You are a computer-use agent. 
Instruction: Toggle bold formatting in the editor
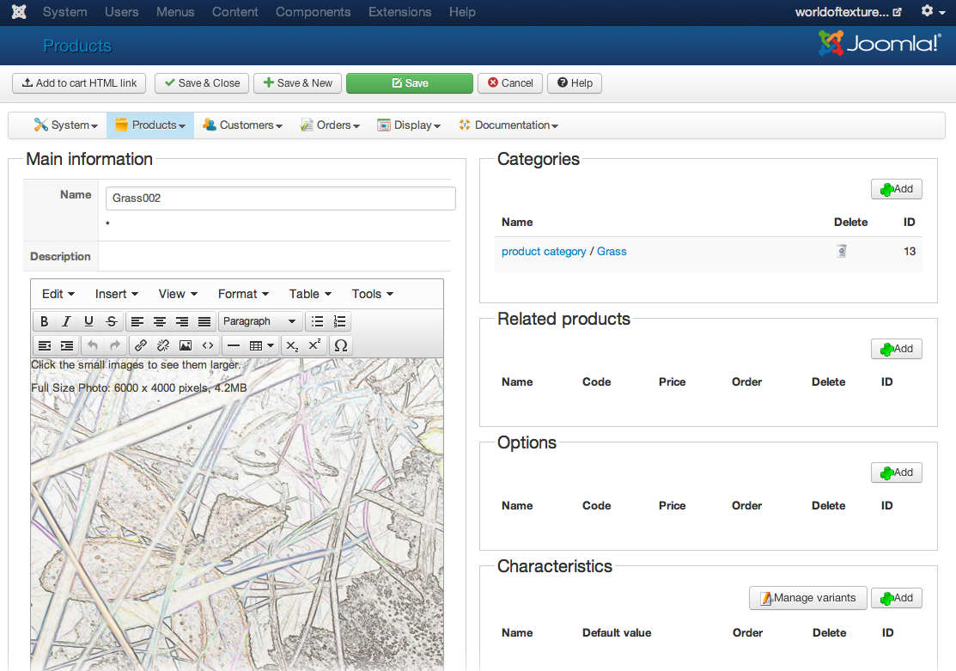click(x=45, y=321)
